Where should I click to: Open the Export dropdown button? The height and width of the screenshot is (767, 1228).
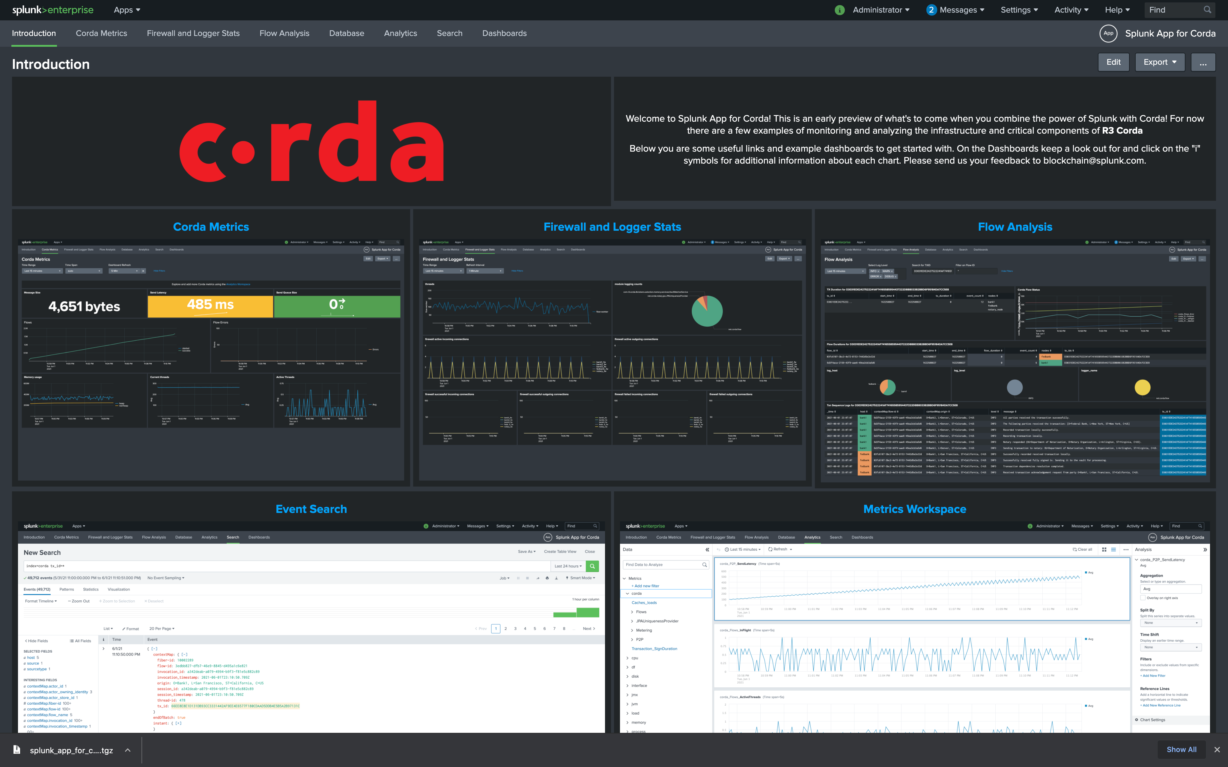tap(1160, 62)
